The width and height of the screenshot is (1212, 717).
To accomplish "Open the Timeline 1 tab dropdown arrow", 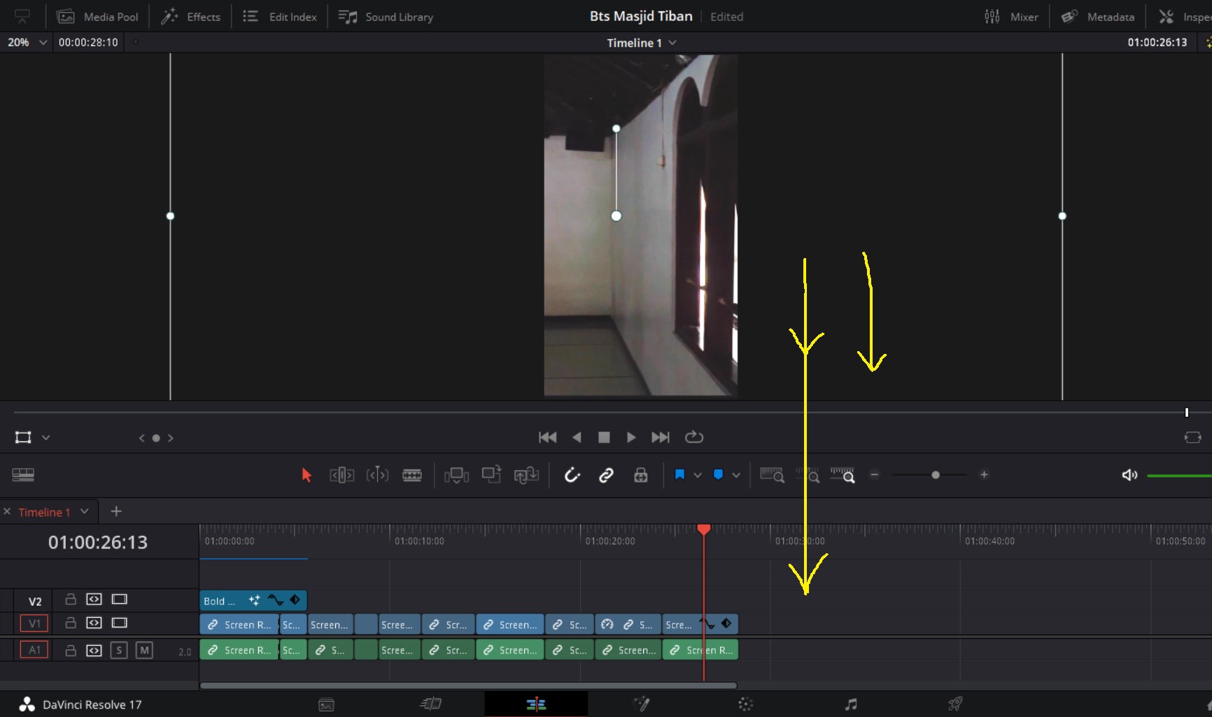I will [x=85, y=511].
